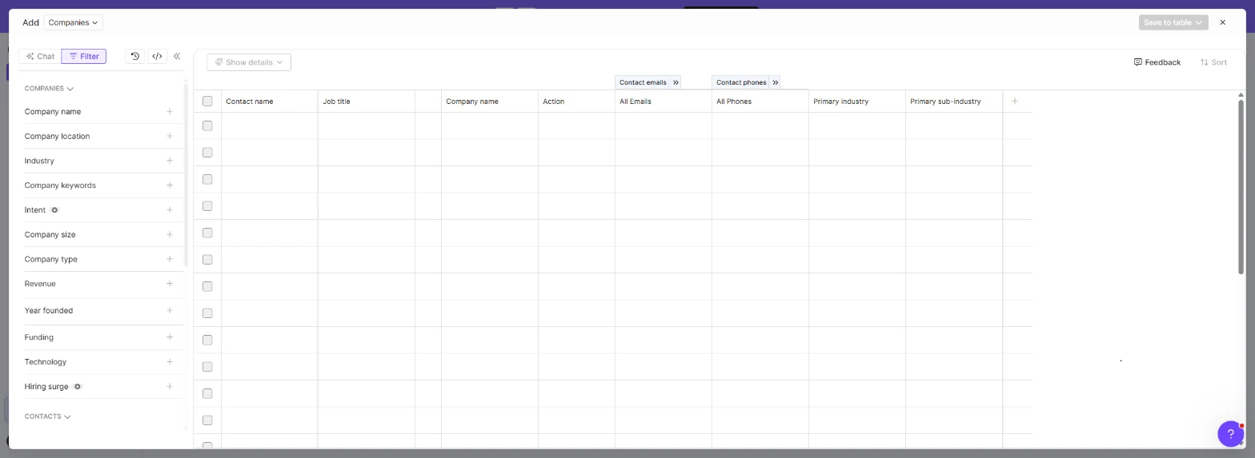Collapse the COMPANIES filter section
The height and width of the screenshot is (458, 1255).
(49, 89)
